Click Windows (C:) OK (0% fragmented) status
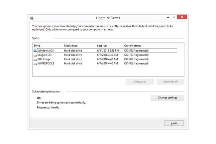 (136, 51)
